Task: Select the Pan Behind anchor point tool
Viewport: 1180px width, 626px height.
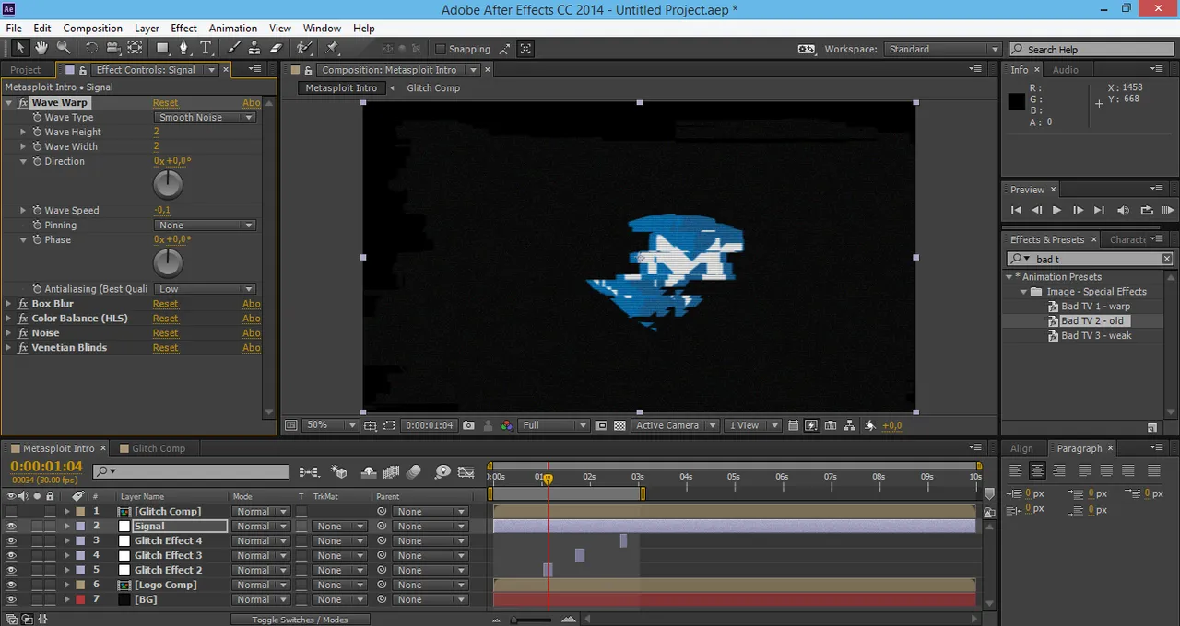Action: 136,48
